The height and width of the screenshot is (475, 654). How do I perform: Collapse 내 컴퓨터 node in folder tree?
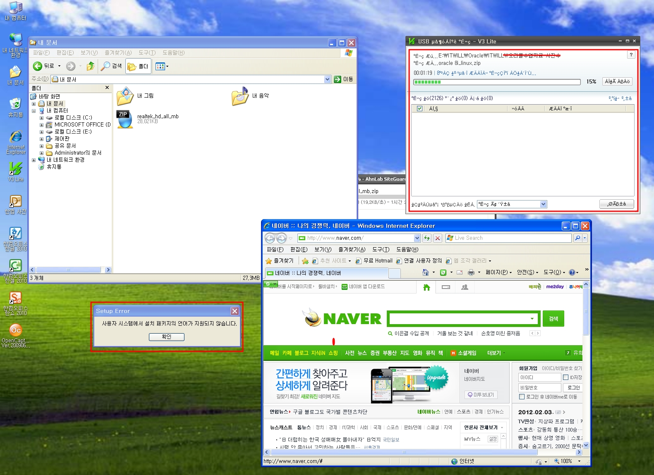click(x=34, y=111)
